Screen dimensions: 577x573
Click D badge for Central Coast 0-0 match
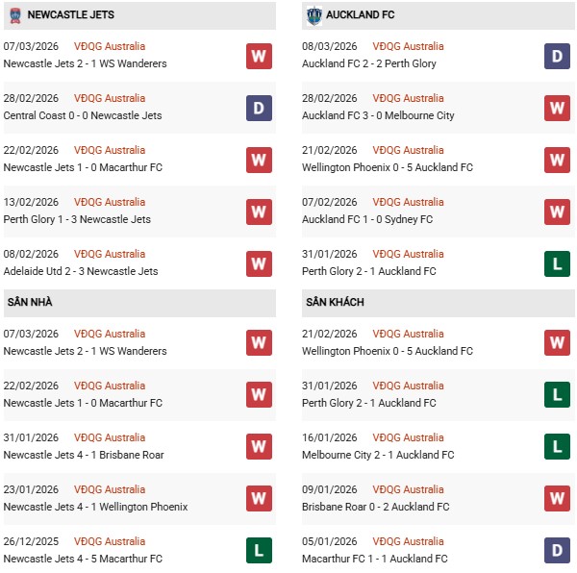click(x=259, y=108)
